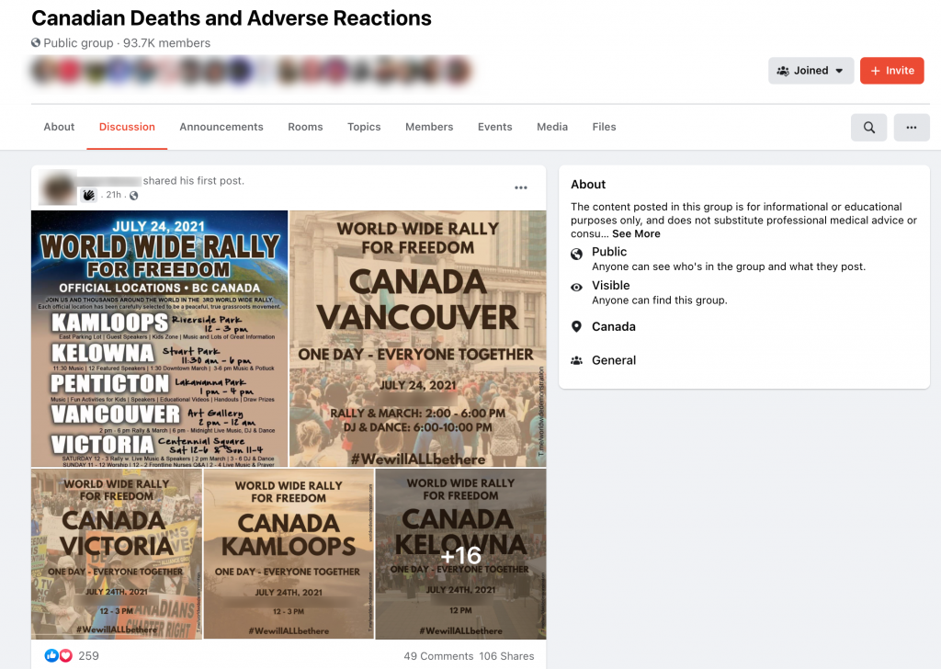Open the Canada Vancouver rally image

(418, 338)
